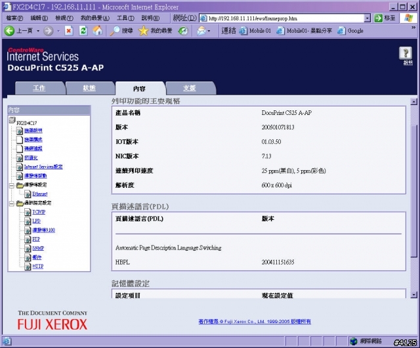Click the IE title bar page icon
420x348 pixels.
click(x=7, y=7)
